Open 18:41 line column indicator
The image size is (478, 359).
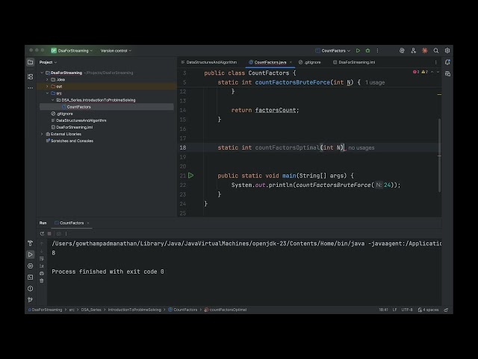[383, 310]
